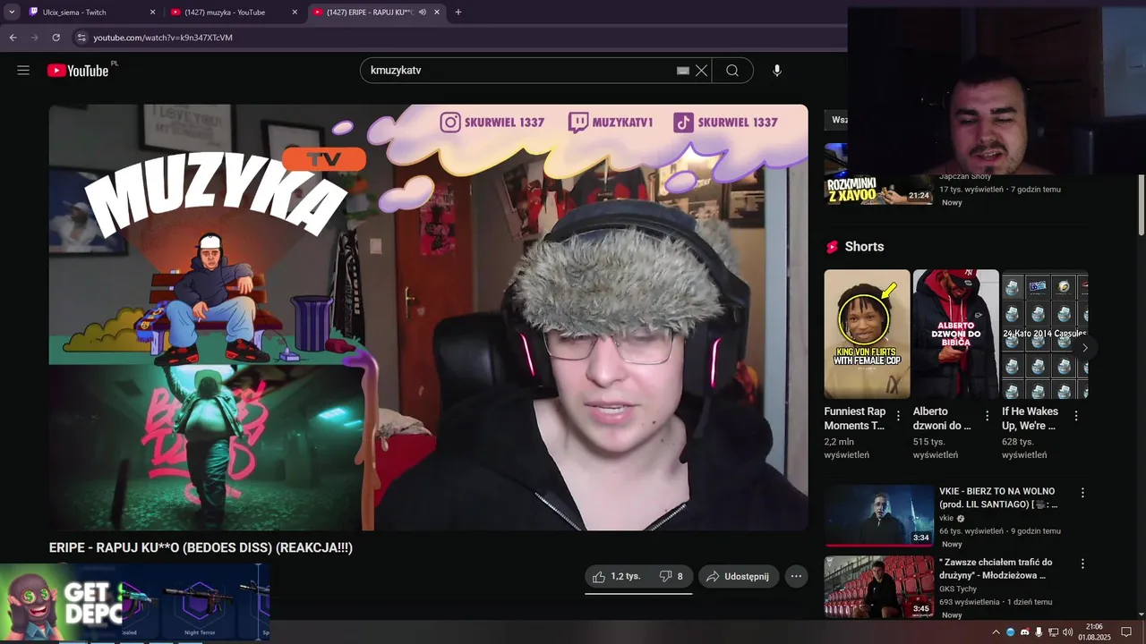Open the VKIE - BIERZ TO NA WOLNO thumbnail
Screen dimensions: 1146x644
pos(879,515)
